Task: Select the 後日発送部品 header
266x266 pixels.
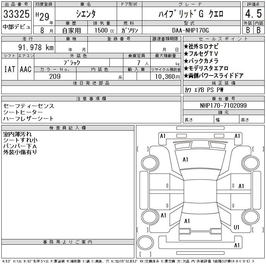Action: click(91, 83)
